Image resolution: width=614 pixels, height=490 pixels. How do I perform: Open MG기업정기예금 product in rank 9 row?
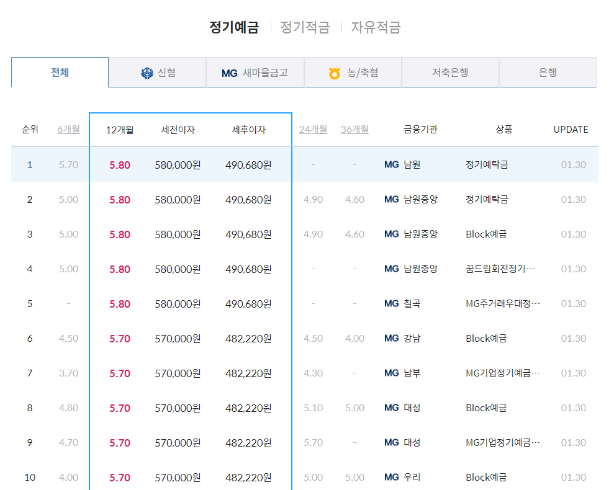click(503, 442)
